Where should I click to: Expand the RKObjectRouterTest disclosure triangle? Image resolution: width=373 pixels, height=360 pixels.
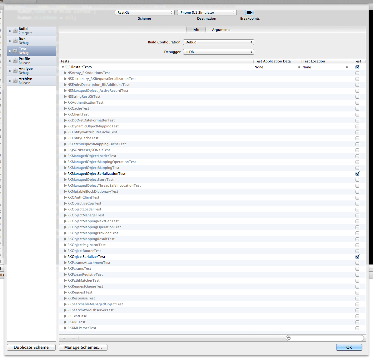65,251
